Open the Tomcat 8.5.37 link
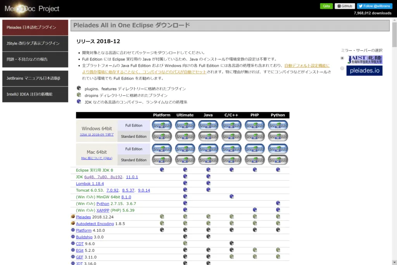397x265 pixels. point(128,190)
